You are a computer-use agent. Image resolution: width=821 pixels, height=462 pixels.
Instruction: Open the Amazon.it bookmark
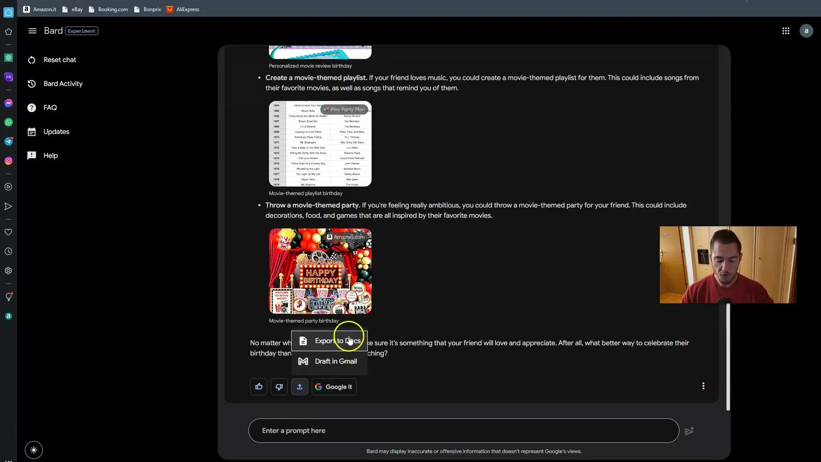click(40, 9)
